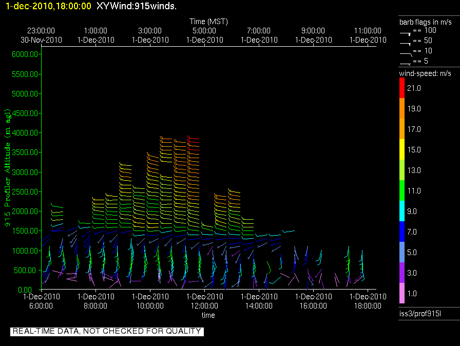460x346 pixels.
Task: Click the '1:00:00' top axis tick label
Action: (x=95, y=31)
